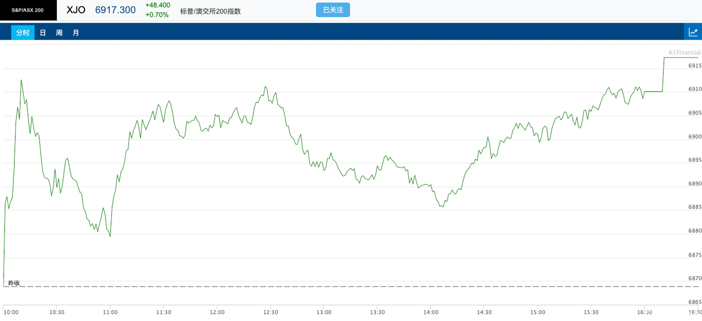The height and width of the screenshot is (321, 702).
Task: Click the 13:00 time axis label
Action: pyautogui.click(x=324, y=312)
